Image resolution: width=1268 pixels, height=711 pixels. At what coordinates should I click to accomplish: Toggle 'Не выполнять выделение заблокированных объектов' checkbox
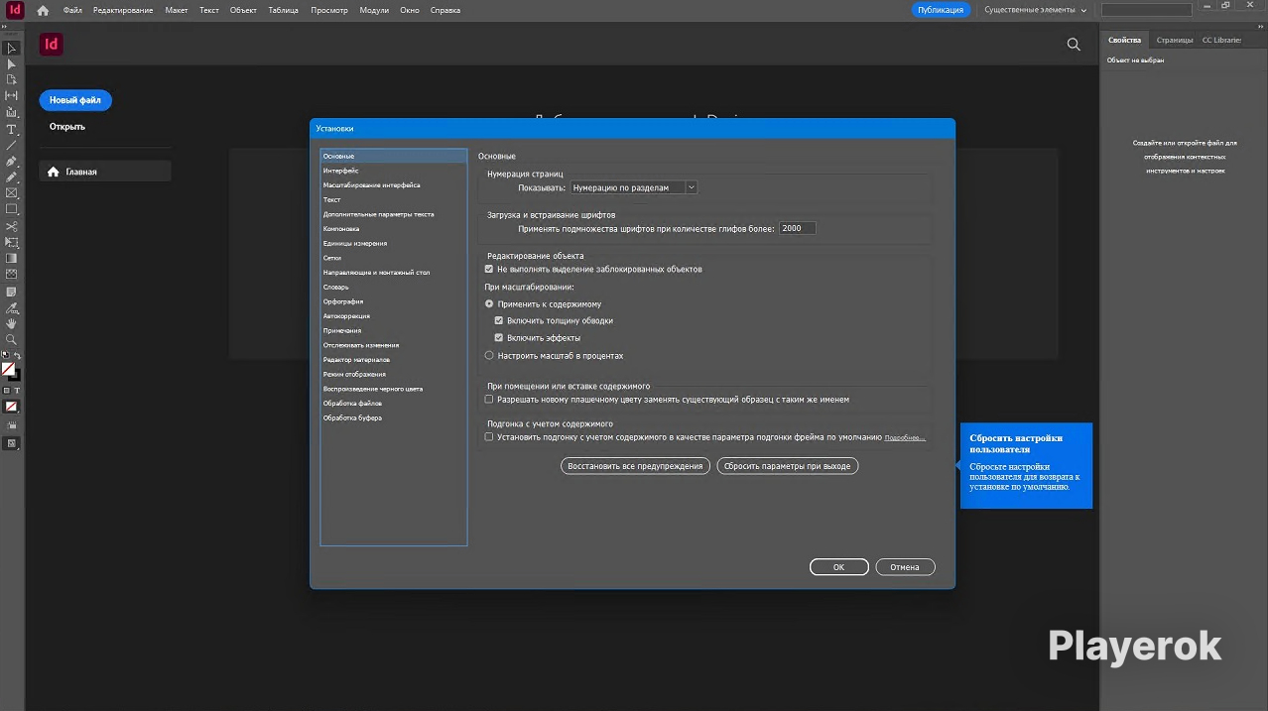coord(489,269)
